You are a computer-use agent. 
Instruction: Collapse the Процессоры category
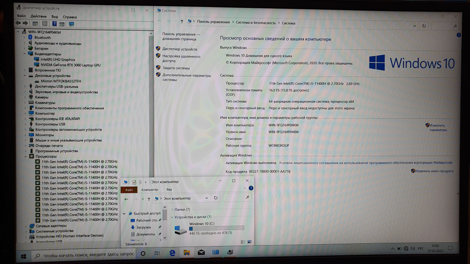pos(26,156)
